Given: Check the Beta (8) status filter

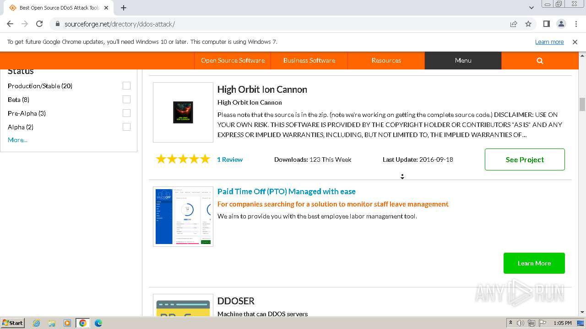Looking at the screenshot, I should click(x=126, y=100).
